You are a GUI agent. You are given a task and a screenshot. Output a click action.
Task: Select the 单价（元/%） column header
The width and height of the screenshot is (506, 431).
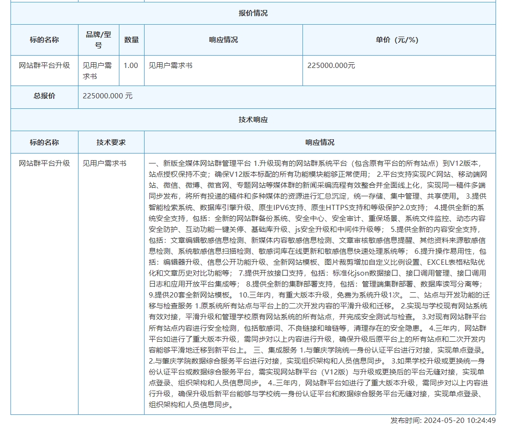399,40
